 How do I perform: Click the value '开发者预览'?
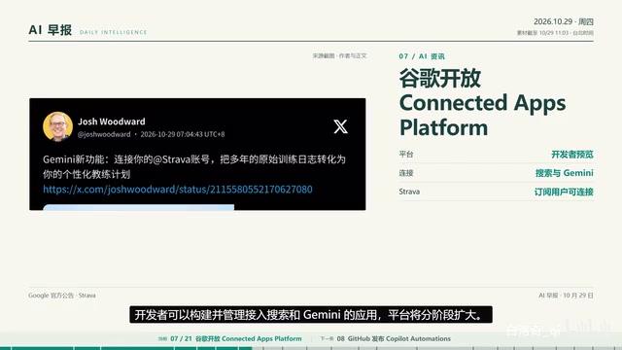(572, 155)
